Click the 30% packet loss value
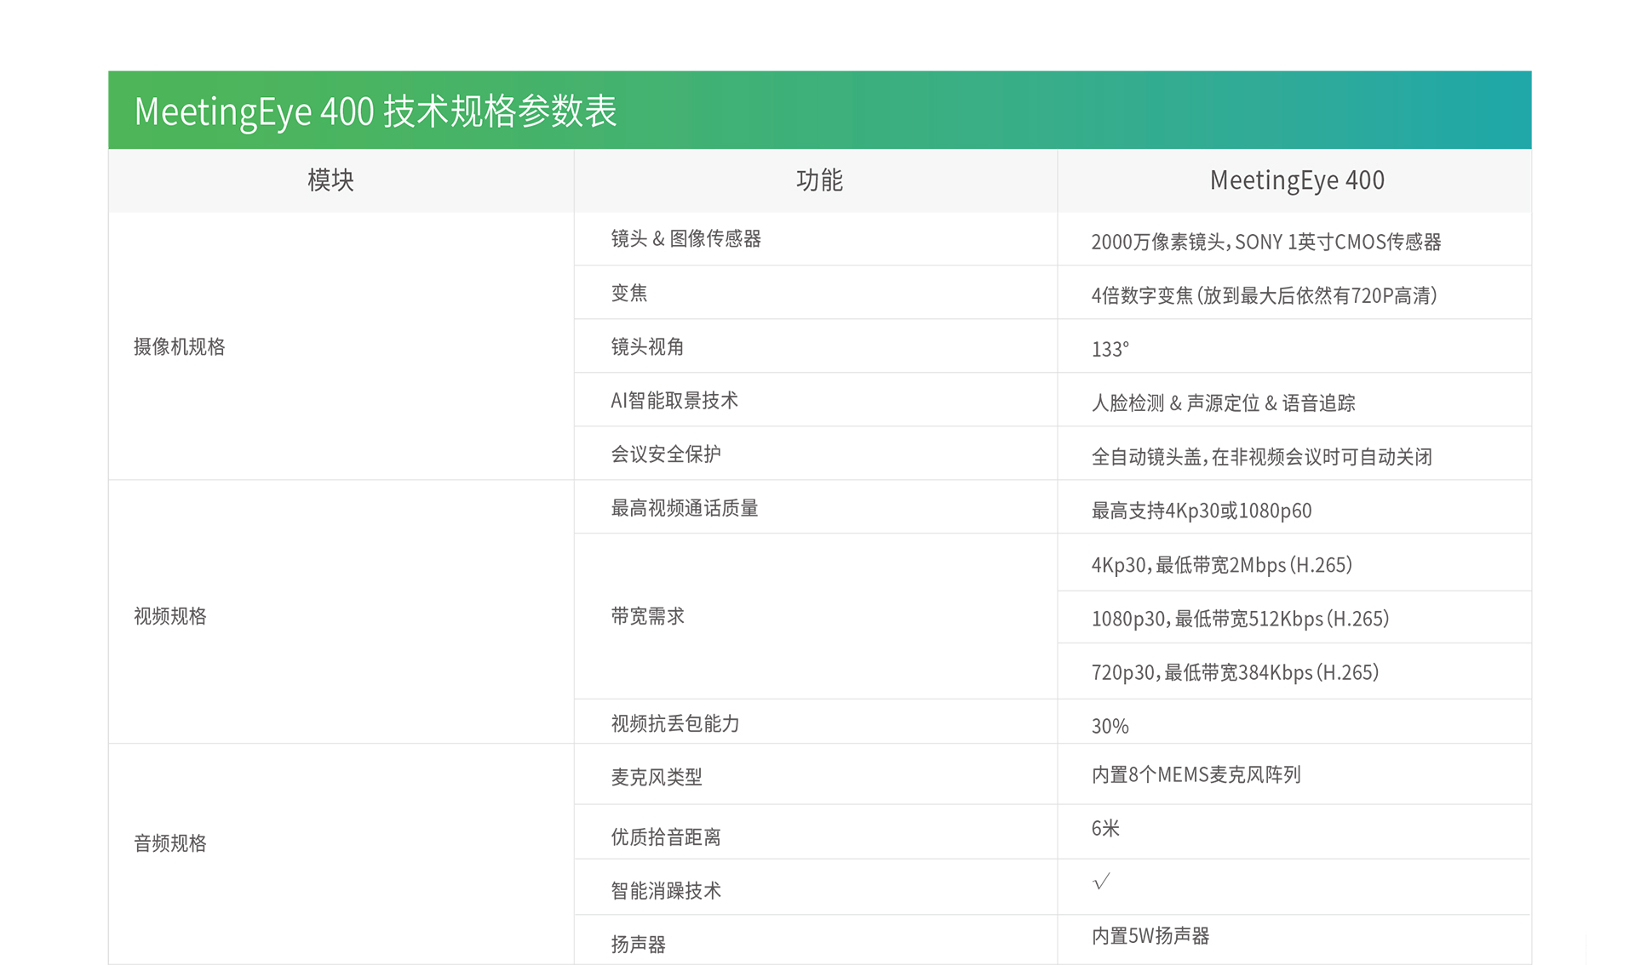Screen dimensions: 1635x965 tap(1110, 726)
